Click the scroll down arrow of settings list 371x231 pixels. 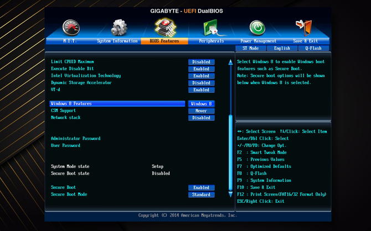pos(230,195)
